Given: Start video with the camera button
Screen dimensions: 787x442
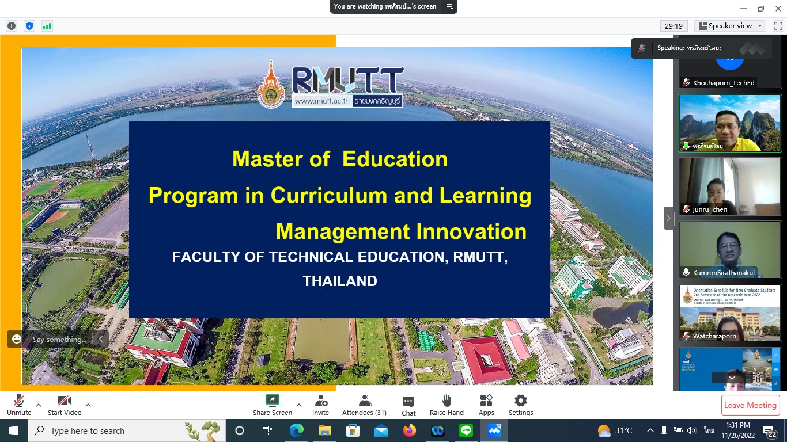Looking at the screenshot, I should click(65, 405).
